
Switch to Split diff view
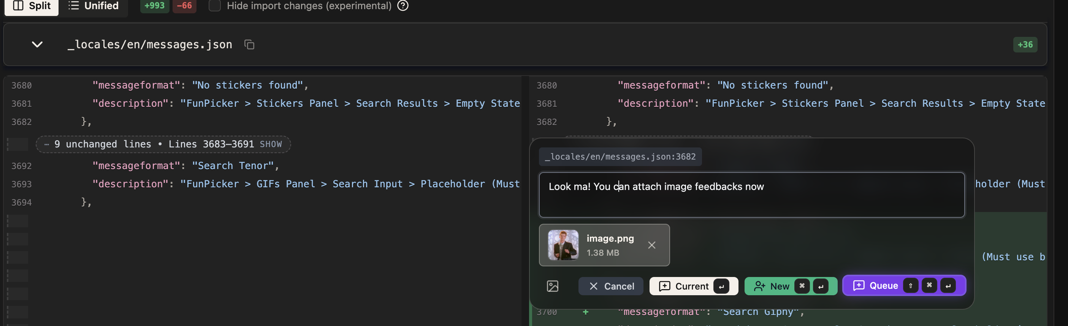(x=32, y=6)
